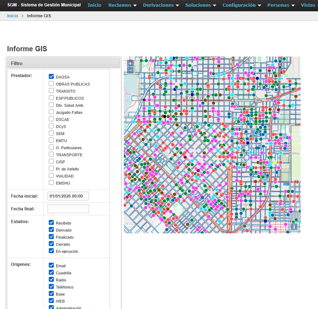Collapse the Filtro panel header
The width and height of the screenshot is (318, 309).
coord(64,63)
